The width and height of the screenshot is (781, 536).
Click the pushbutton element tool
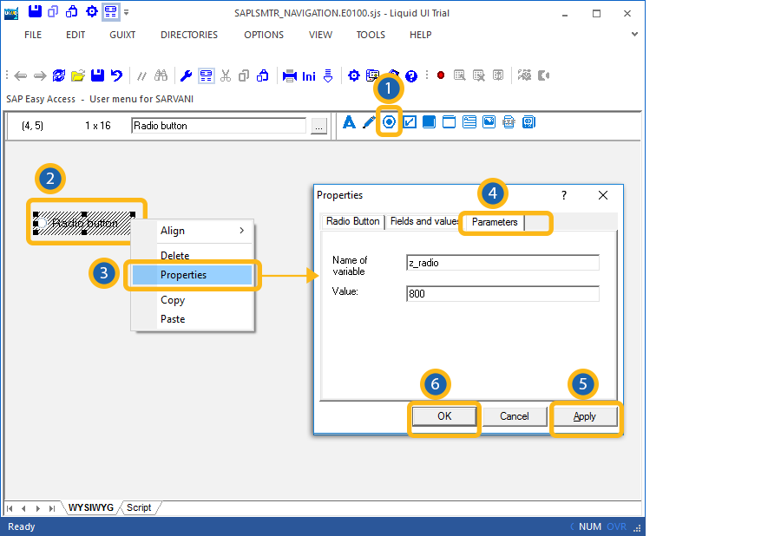click(429, 122)
